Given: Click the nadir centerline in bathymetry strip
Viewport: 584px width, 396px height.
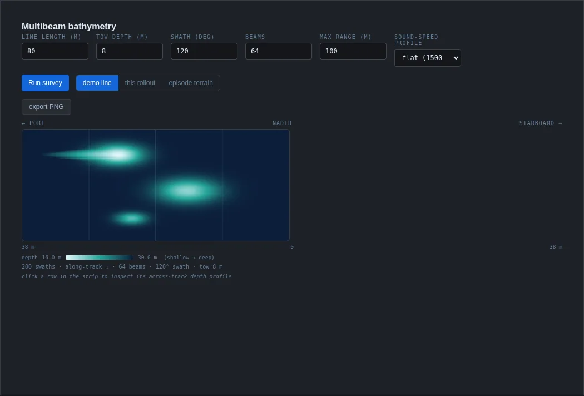Looking at the screenshot, I should (x=156, y=185).
